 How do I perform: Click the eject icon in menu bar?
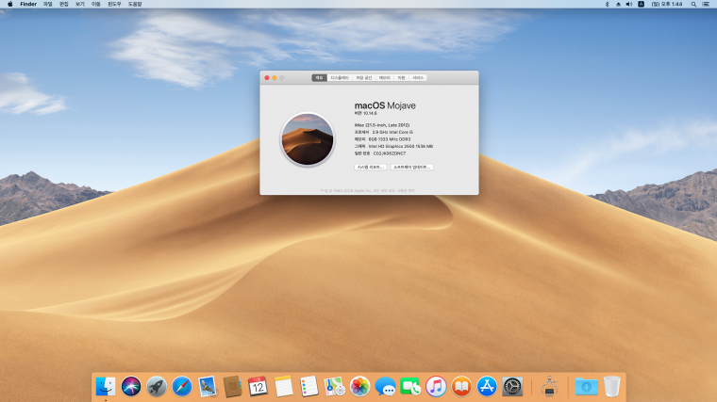click(x=618, y=4)
